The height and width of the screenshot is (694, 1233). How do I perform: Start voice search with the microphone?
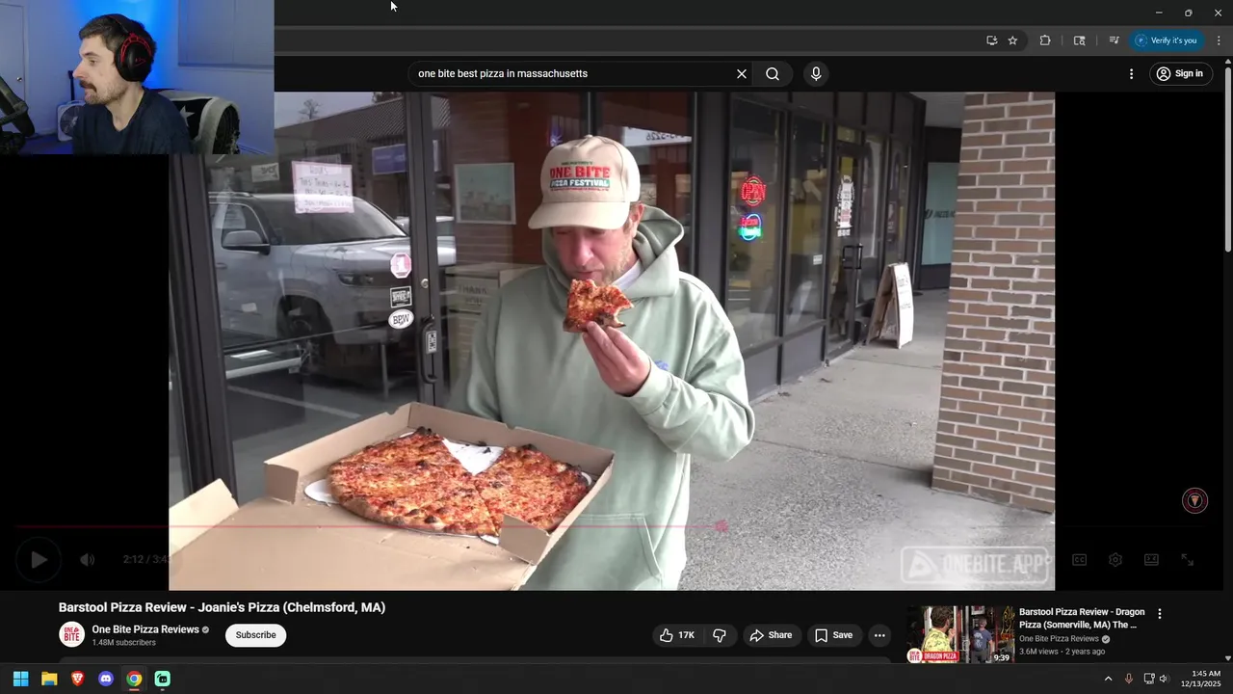coord(816,74)
